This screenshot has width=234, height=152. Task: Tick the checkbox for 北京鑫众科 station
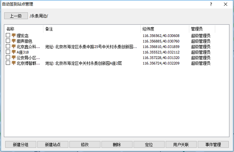click(x=8, y=46)
